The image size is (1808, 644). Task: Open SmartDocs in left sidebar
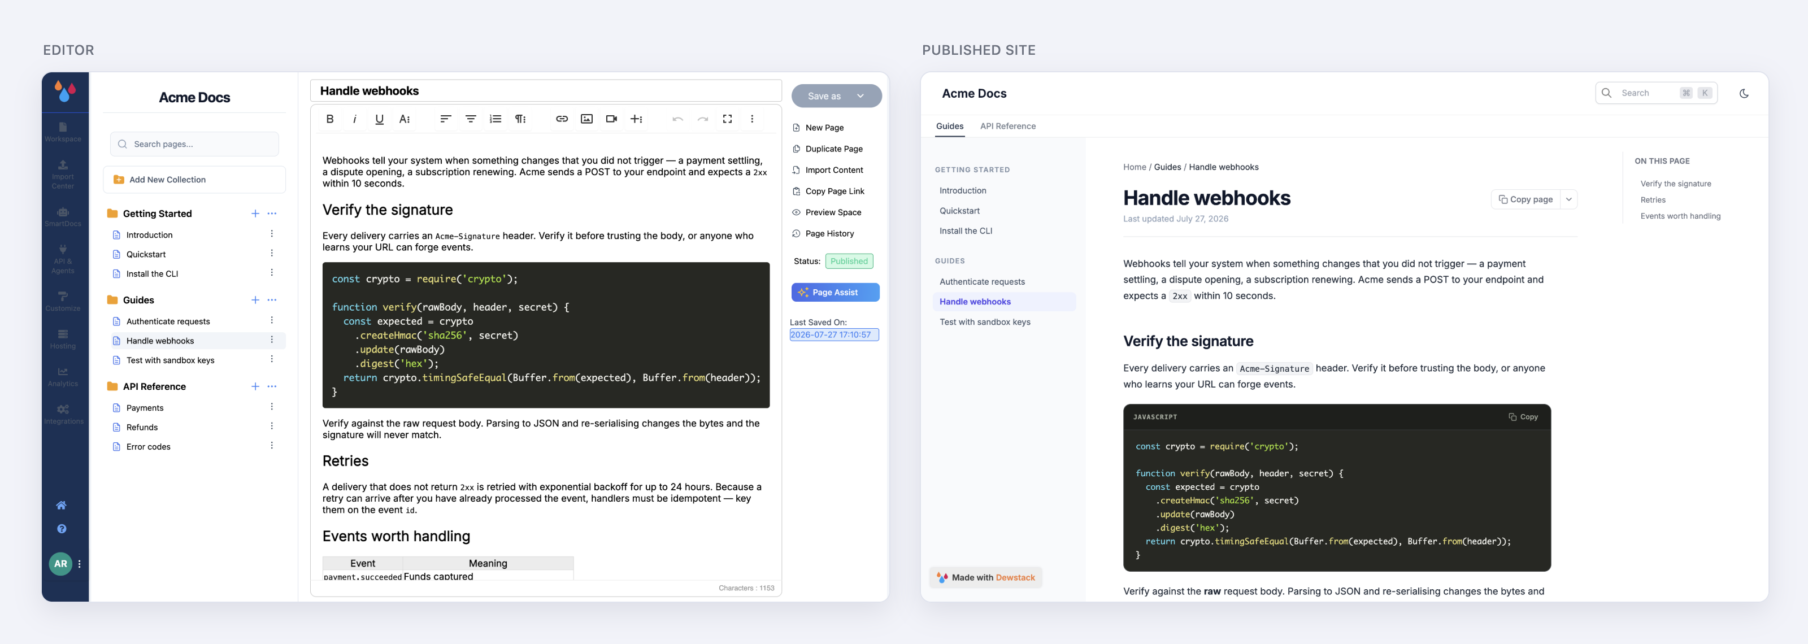point(63,217)
